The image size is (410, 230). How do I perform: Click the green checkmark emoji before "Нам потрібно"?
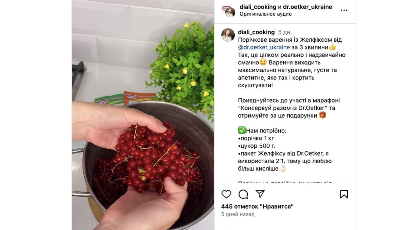coord(242,130)
